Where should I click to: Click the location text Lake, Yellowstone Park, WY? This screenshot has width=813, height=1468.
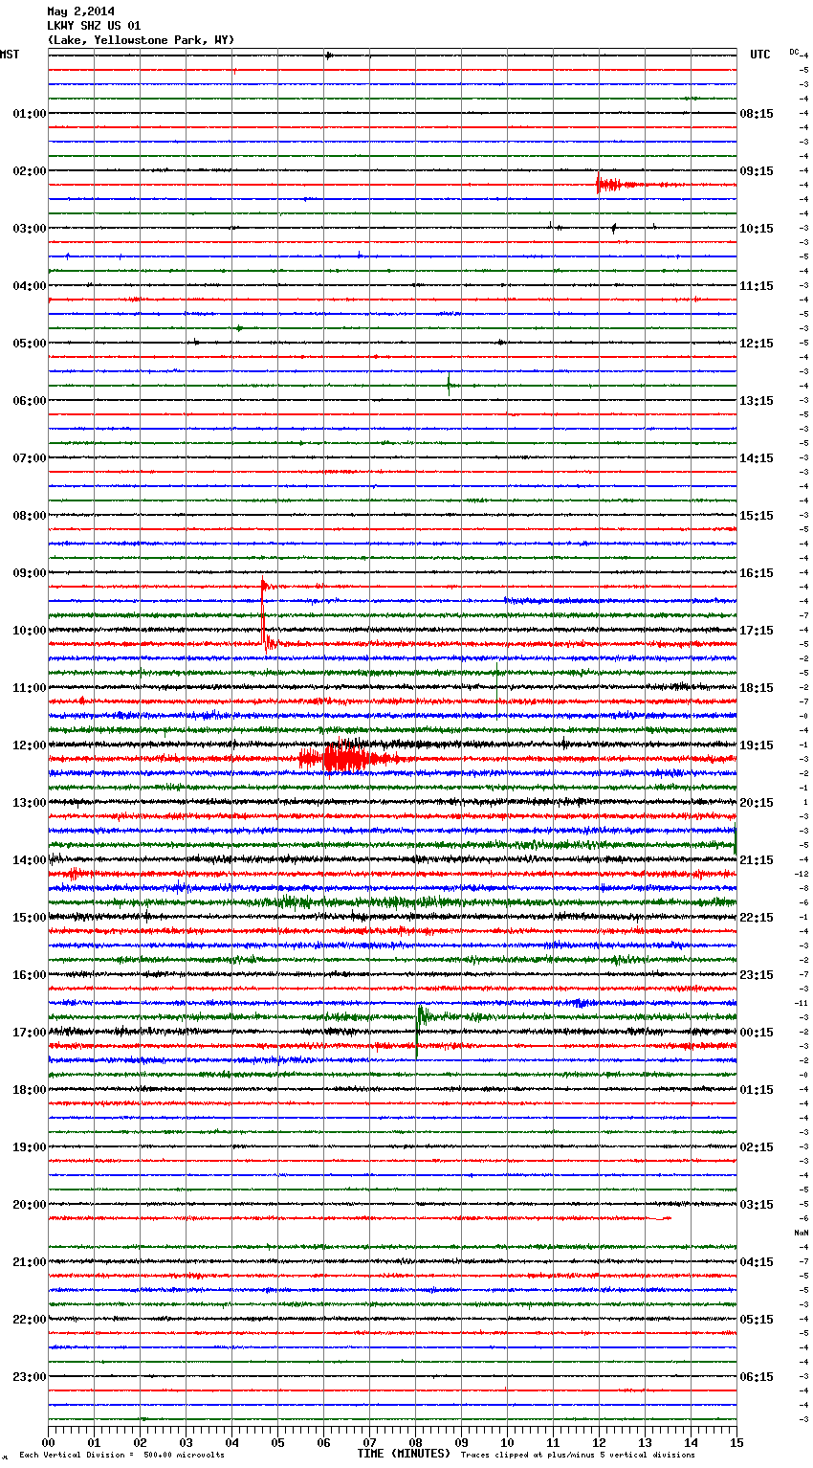point(141,40)
